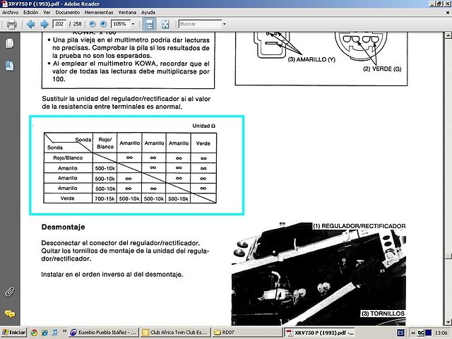Close the document with menu bar X

[x=448, y=13]
